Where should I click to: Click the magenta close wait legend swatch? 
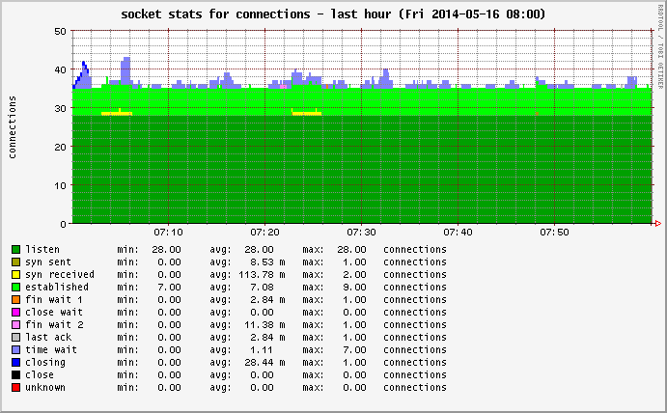(x=15, y=312)
